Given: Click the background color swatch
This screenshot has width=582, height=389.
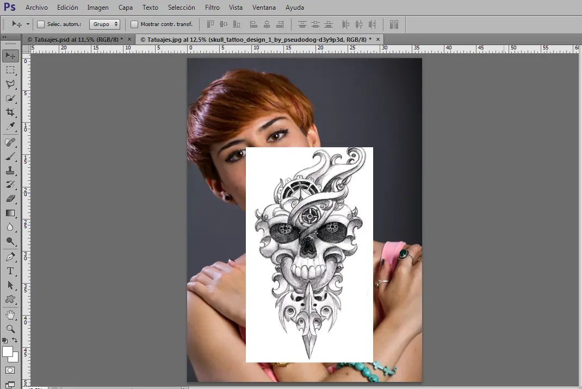Looking at the screenshot, I should [15, 359].
